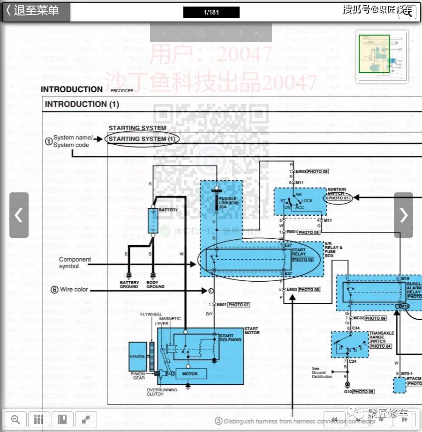Click the page overview minimap thumbnail

[382, 56]
